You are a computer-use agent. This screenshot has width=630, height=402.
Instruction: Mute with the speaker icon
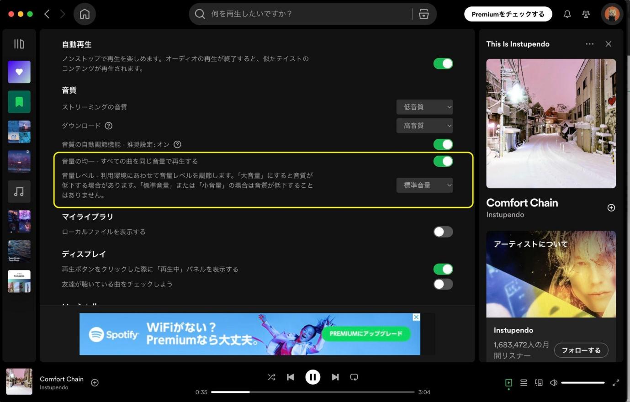(x=554, y=383)
